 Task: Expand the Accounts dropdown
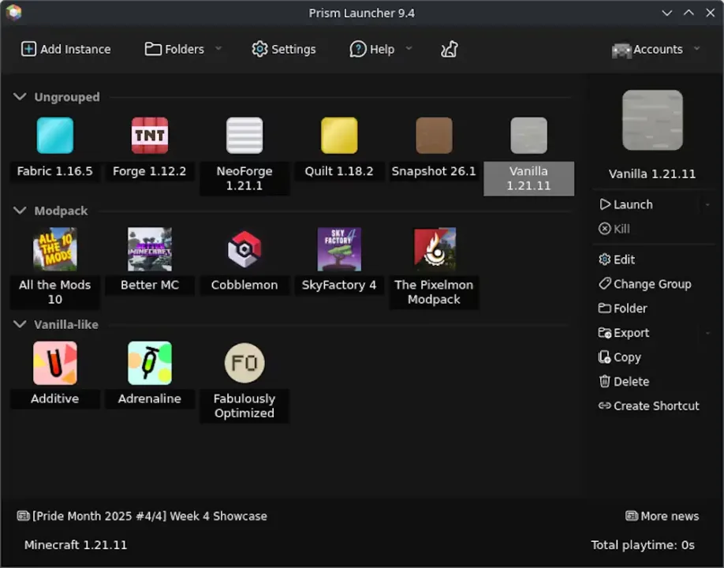tap(696, 49)
